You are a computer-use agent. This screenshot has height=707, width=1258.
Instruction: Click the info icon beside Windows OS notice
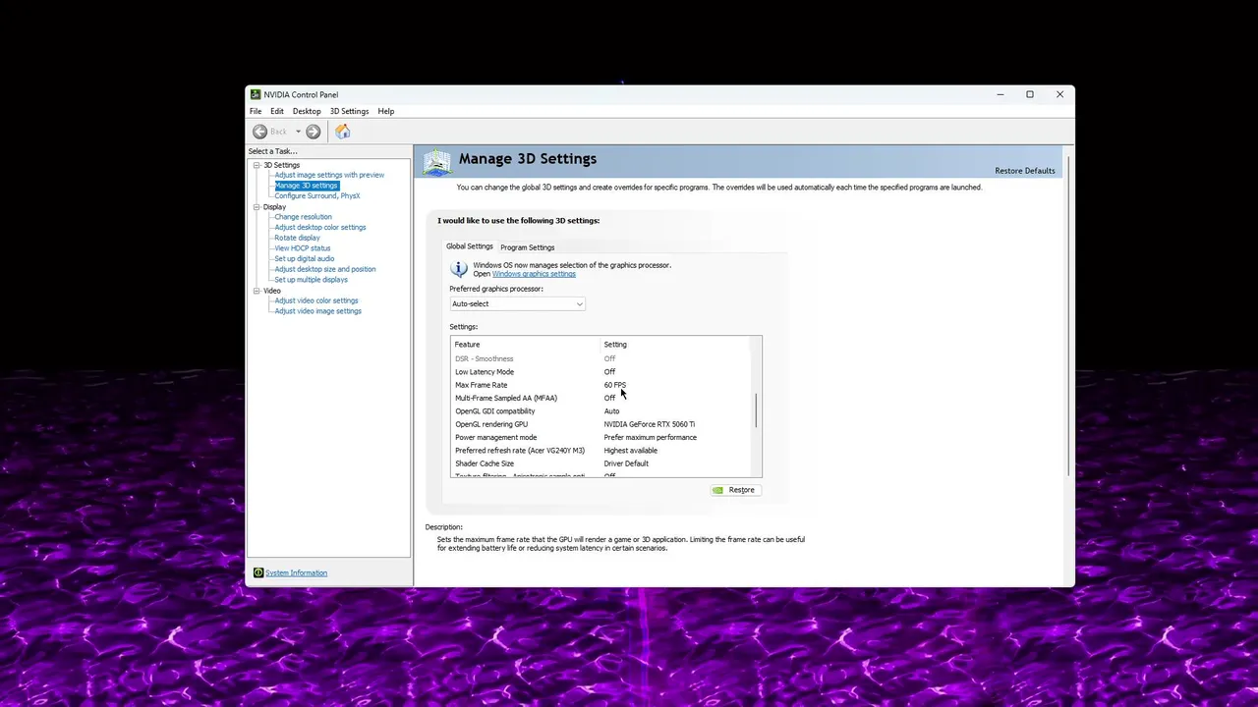tap(459, 268)
